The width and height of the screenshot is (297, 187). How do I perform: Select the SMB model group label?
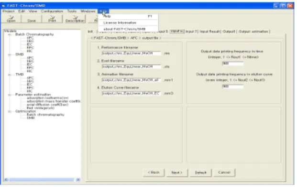(20, 55)
